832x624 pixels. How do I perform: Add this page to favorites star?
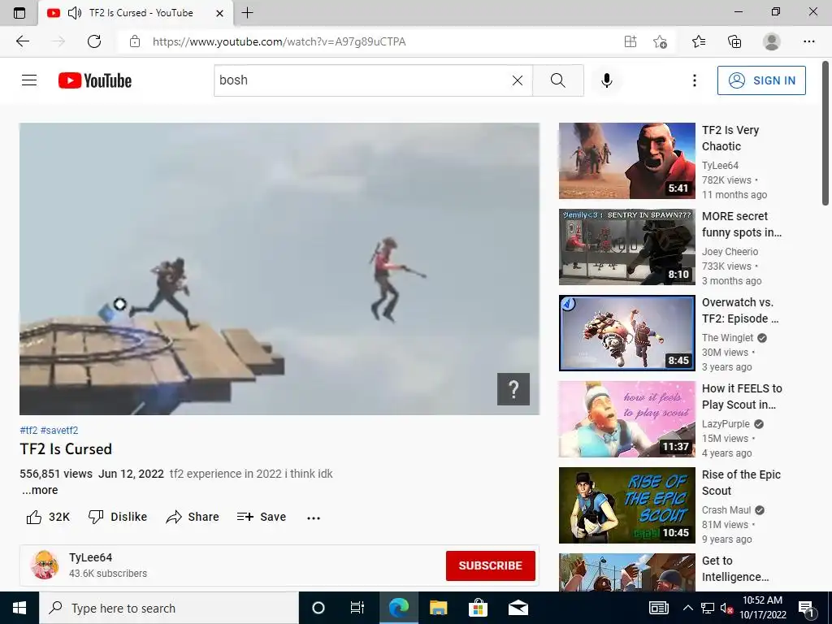click(x=660, y=41)
